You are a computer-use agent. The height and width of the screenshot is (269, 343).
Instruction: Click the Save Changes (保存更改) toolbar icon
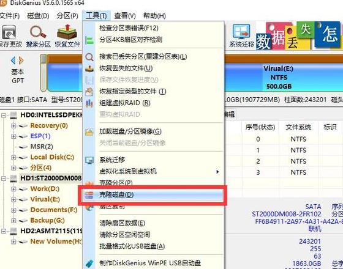coord(9,32)
